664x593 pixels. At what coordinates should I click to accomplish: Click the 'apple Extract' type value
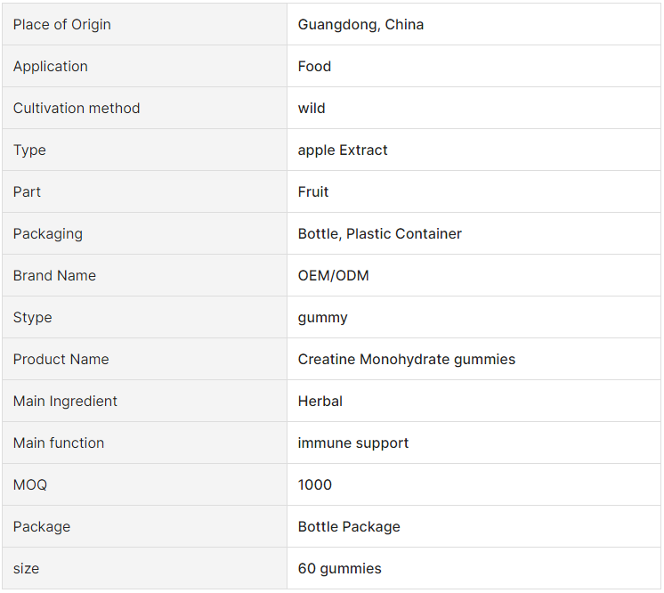(x=343, y=150)
